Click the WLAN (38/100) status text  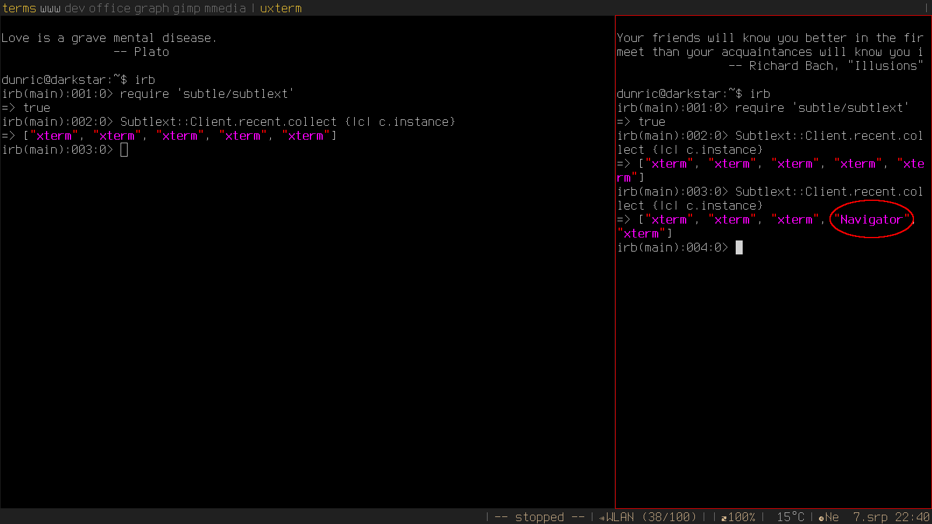click(x=651, y=517)
